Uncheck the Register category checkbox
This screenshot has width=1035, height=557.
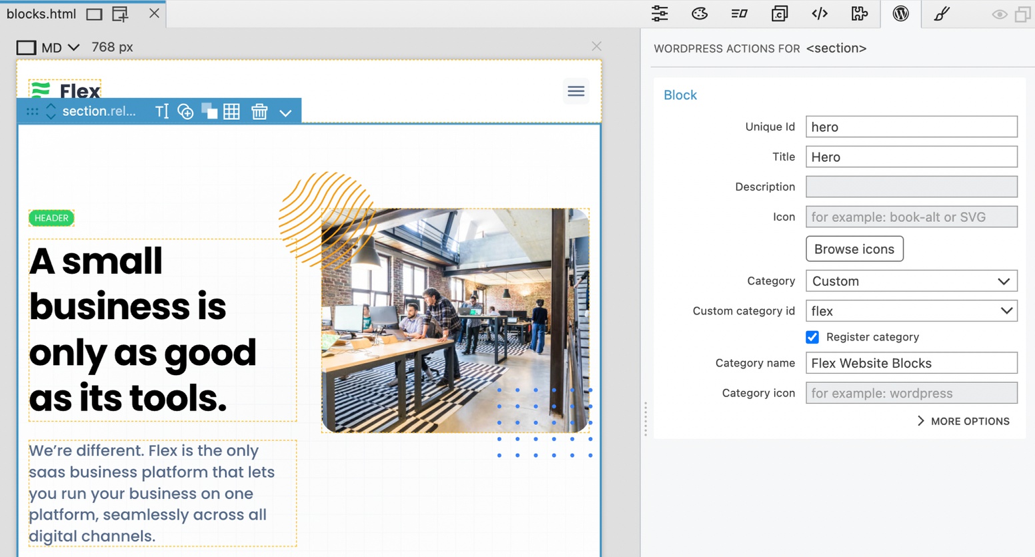click(x=812, y=337)
